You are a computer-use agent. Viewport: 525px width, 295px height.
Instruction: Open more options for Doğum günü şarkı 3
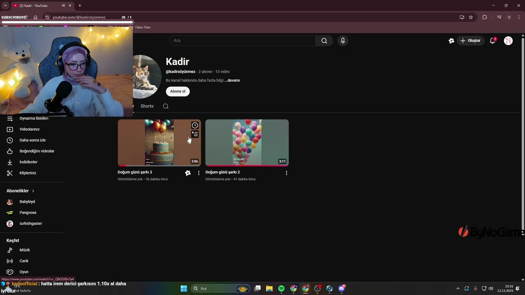(x=199, y=173)
